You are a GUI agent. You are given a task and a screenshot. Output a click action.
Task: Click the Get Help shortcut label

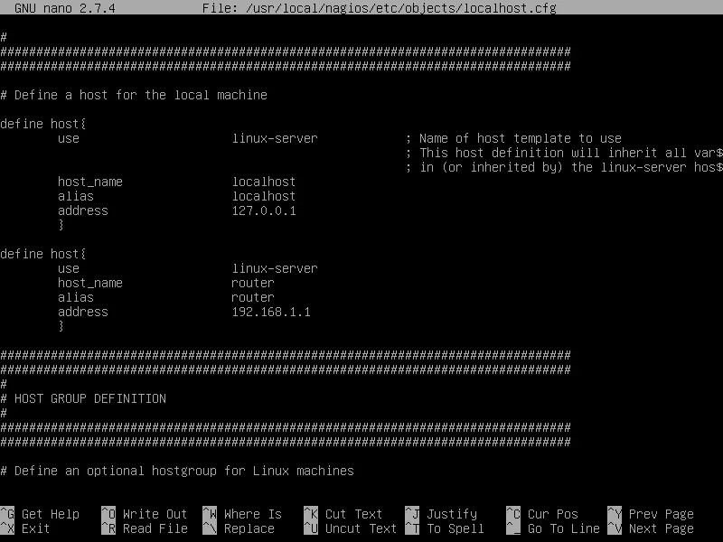51,514
